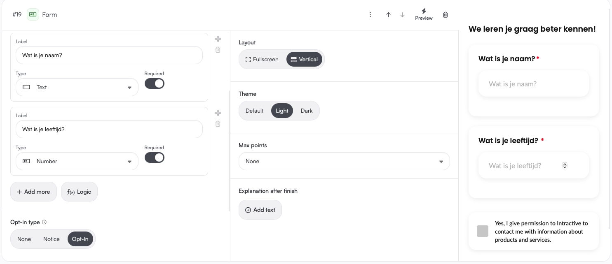Toggle Required switch for the naam field

(x=155, y=83)
